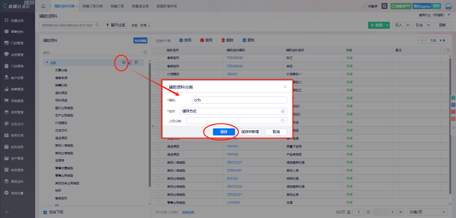Toggle the 包含下级 checkbox

[x=45, y=212]
